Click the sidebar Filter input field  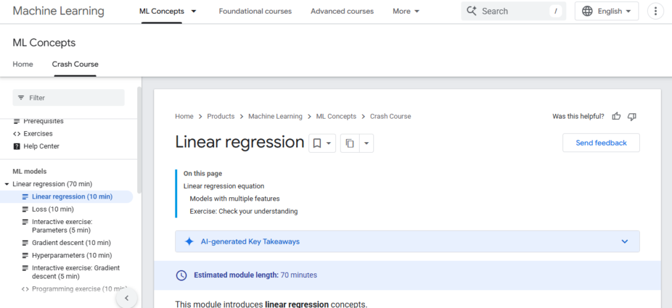(68, 98)
